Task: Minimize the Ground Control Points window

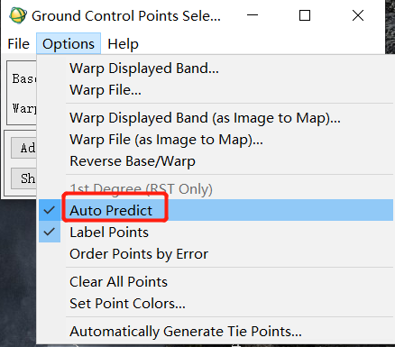Action: click(253, 15)
